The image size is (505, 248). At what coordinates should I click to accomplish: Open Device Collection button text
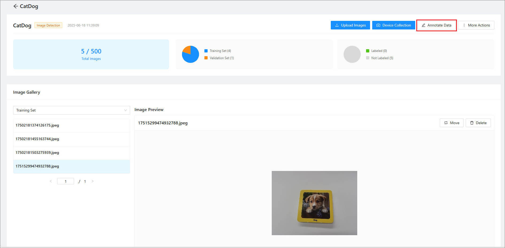click(x=397, y=25)
